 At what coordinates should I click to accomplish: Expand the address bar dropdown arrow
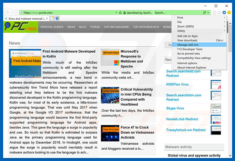[x=116, y=12]
